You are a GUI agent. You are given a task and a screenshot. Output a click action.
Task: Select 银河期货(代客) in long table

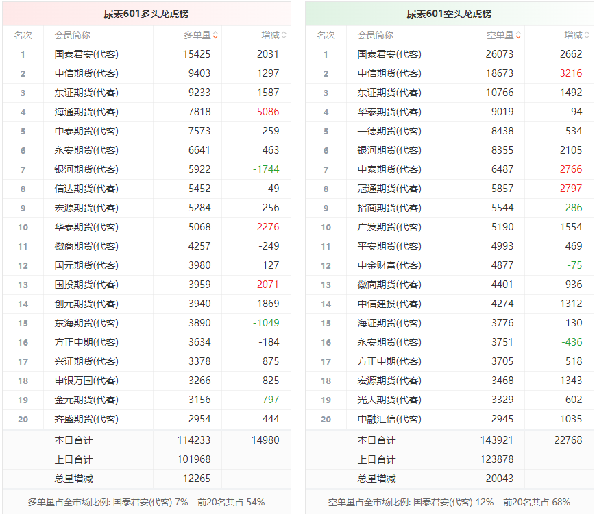click(x=86, y=169)
